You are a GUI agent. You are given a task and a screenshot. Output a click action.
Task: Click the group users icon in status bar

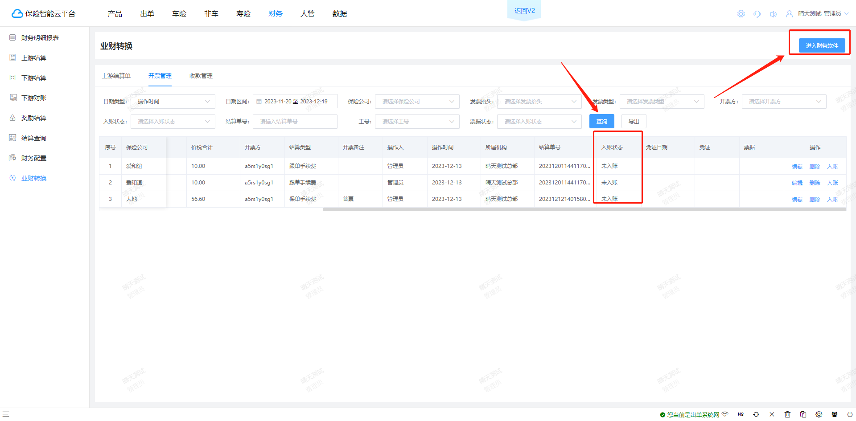pyautogui.click(x=834, y=414)
